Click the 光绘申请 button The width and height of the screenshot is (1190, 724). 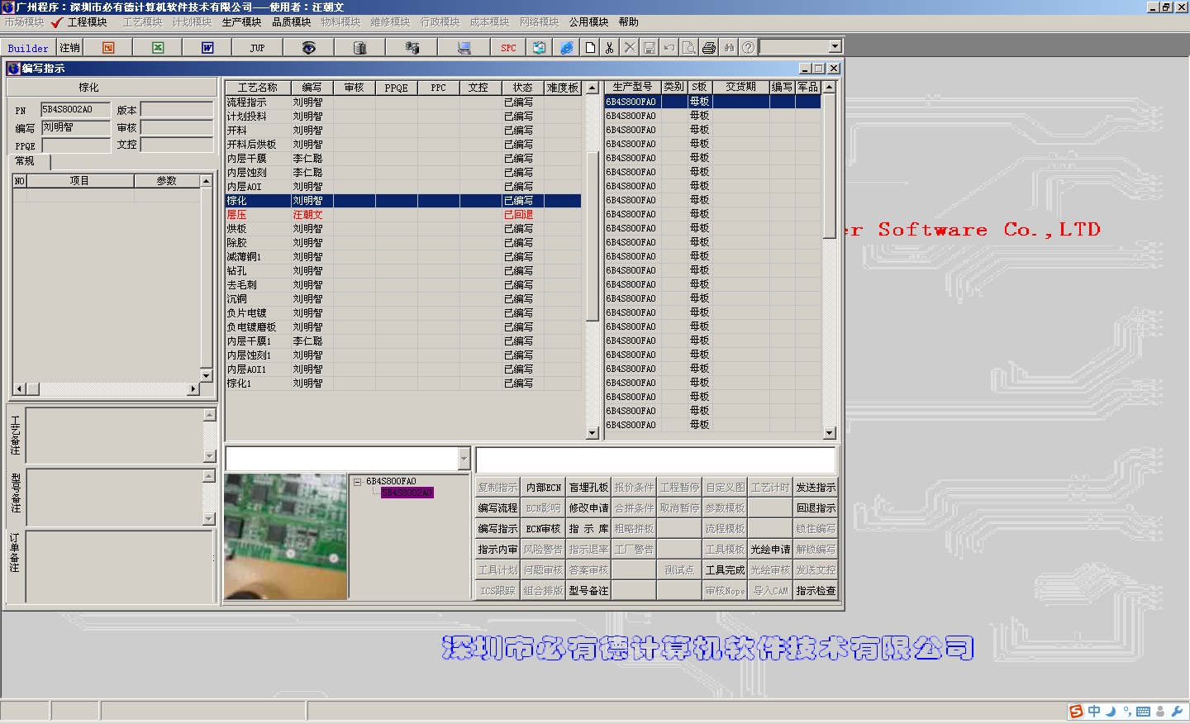pyautogui.click(x=770, y=550)
